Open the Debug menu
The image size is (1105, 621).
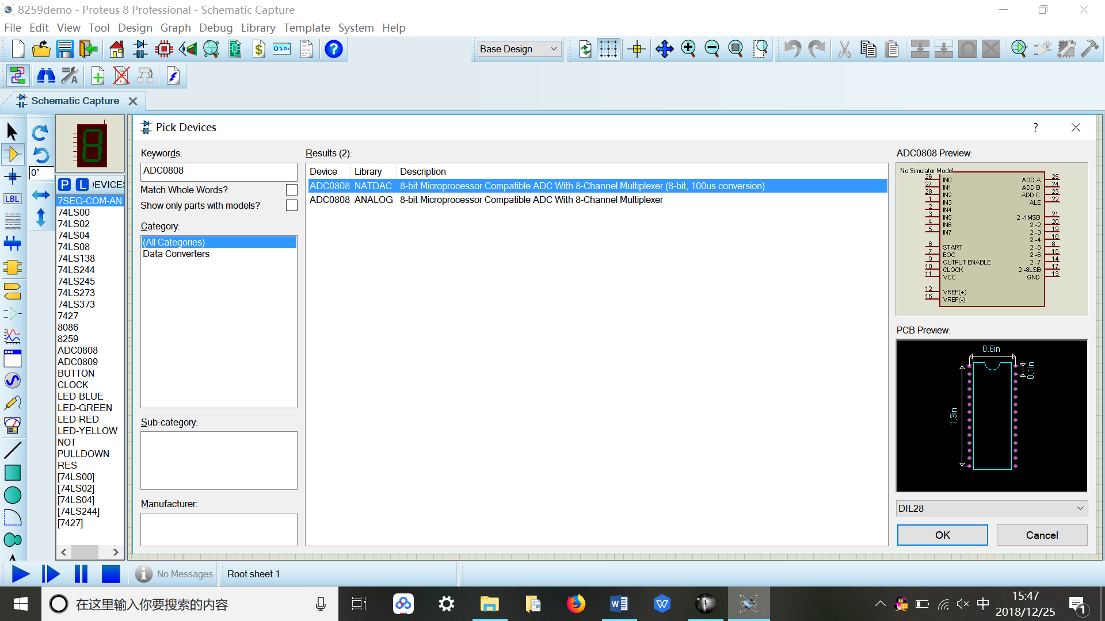(216, 28)
